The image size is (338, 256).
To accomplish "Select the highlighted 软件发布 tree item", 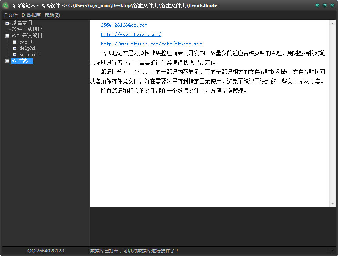I will [22, 61].
